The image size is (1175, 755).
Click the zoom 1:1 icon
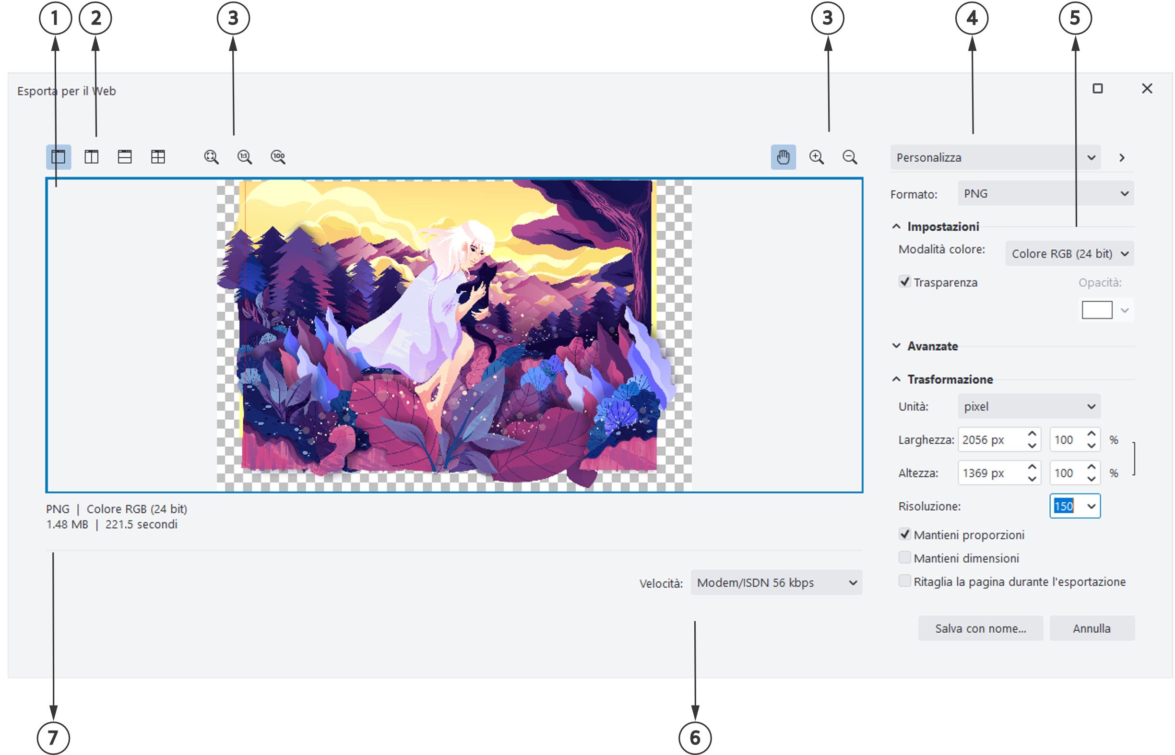point(245,157)
